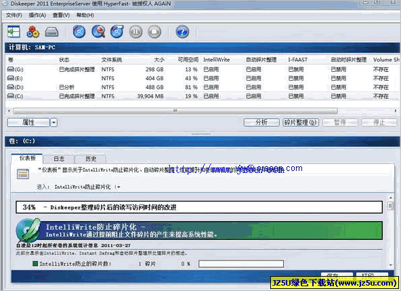Open the 操作(A) menu
Image resolution: width=401 pixels, height=291 pixels.
[x=37, y=16]
